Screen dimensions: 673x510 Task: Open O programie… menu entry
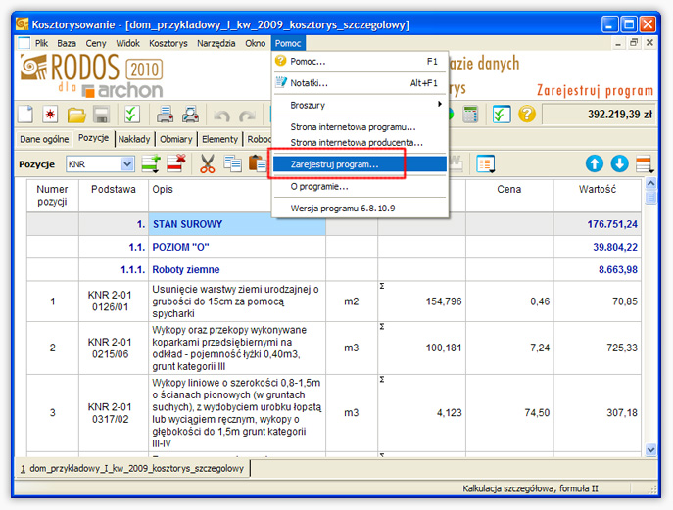coord(360,187)
